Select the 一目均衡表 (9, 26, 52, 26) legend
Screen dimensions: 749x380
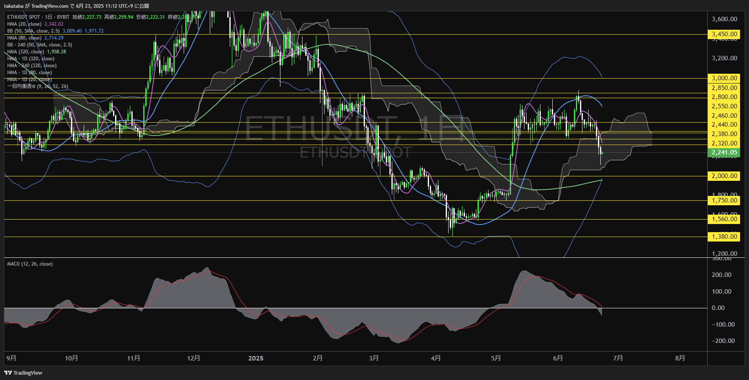38,86
